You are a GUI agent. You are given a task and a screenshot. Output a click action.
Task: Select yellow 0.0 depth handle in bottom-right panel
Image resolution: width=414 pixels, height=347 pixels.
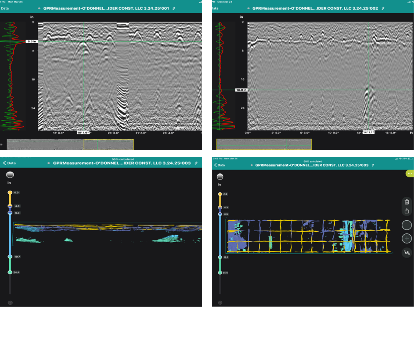[x=220, y=194]
